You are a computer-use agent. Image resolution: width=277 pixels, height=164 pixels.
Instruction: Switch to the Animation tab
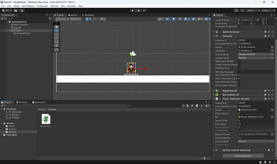coord(39,102)
